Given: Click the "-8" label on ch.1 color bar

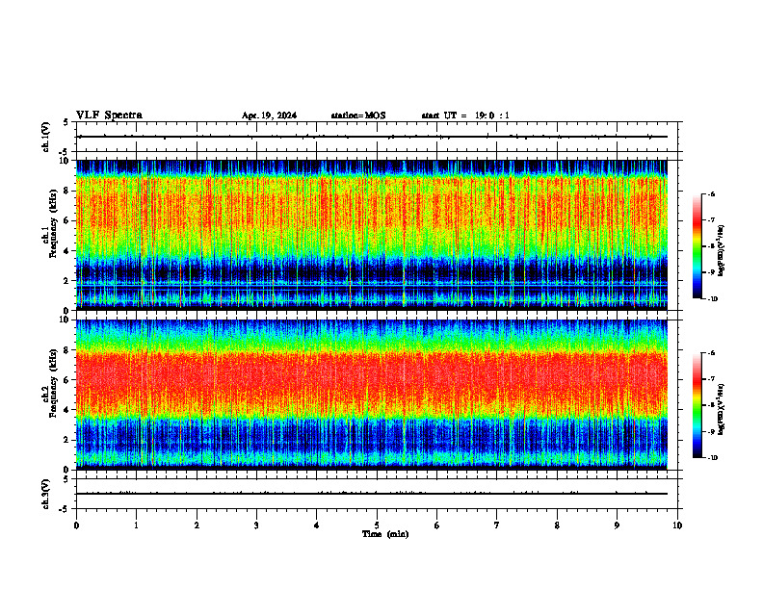Looking at the screenshot, I should [711, 246].
